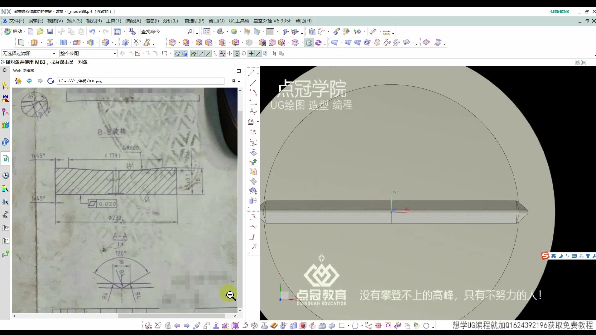Click the browser URL address field

[140, 81]
